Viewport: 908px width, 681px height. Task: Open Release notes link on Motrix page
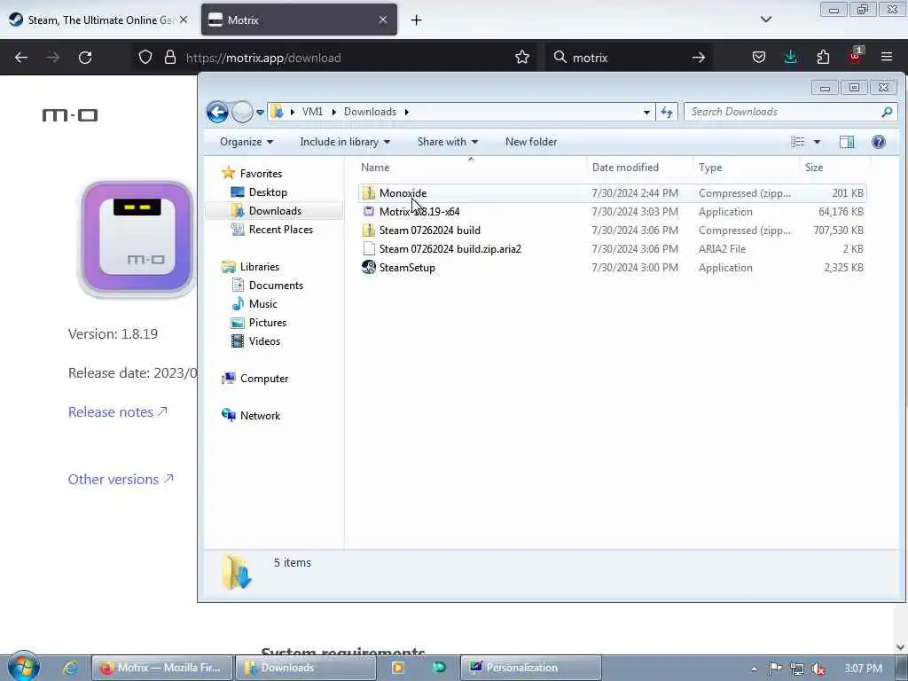[x=118, y=411]
